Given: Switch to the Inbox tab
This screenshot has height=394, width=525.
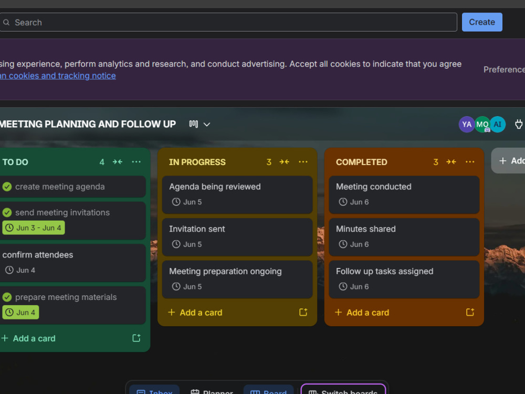Looking at the screenshot, I should [x=154, y=390].
